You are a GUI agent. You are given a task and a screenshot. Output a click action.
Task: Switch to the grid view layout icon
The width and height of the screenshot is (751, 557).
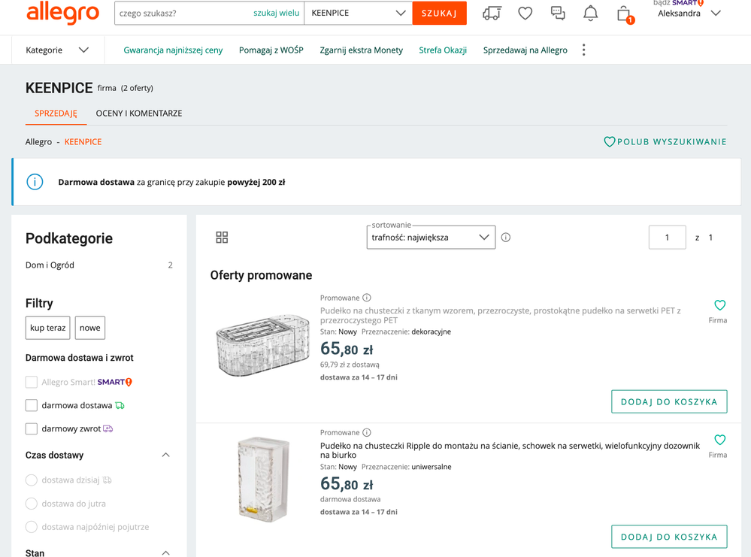tap(222, 238)
